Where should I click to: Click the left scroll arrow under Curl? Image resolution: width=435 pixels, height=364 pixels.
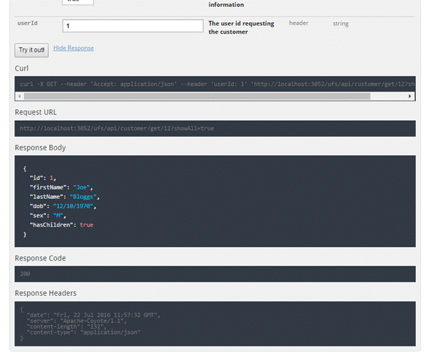pos(19,96)
